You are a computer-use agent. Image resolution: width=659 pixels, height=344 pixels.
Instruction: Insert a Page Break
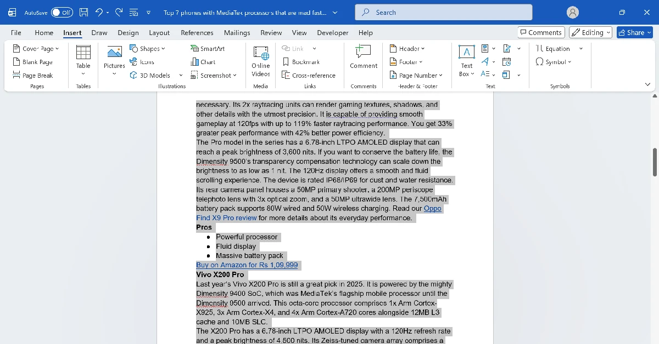(x=33, y=76)
